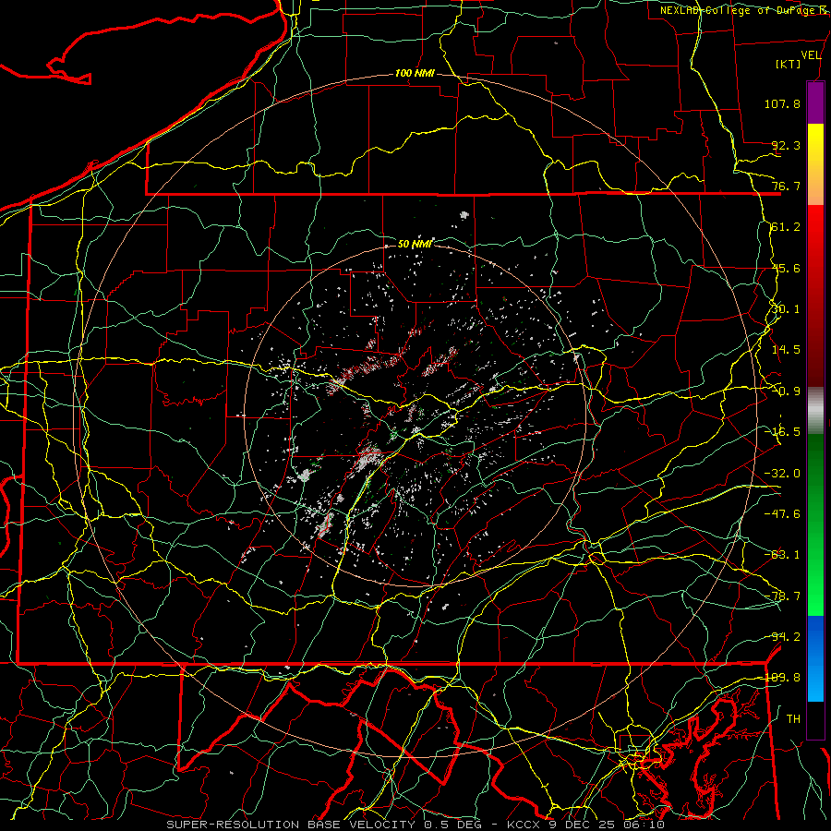Pick the yellow-orange segment of velocity color bar
This screenshot has width=831, height=831.
point(815,164)
